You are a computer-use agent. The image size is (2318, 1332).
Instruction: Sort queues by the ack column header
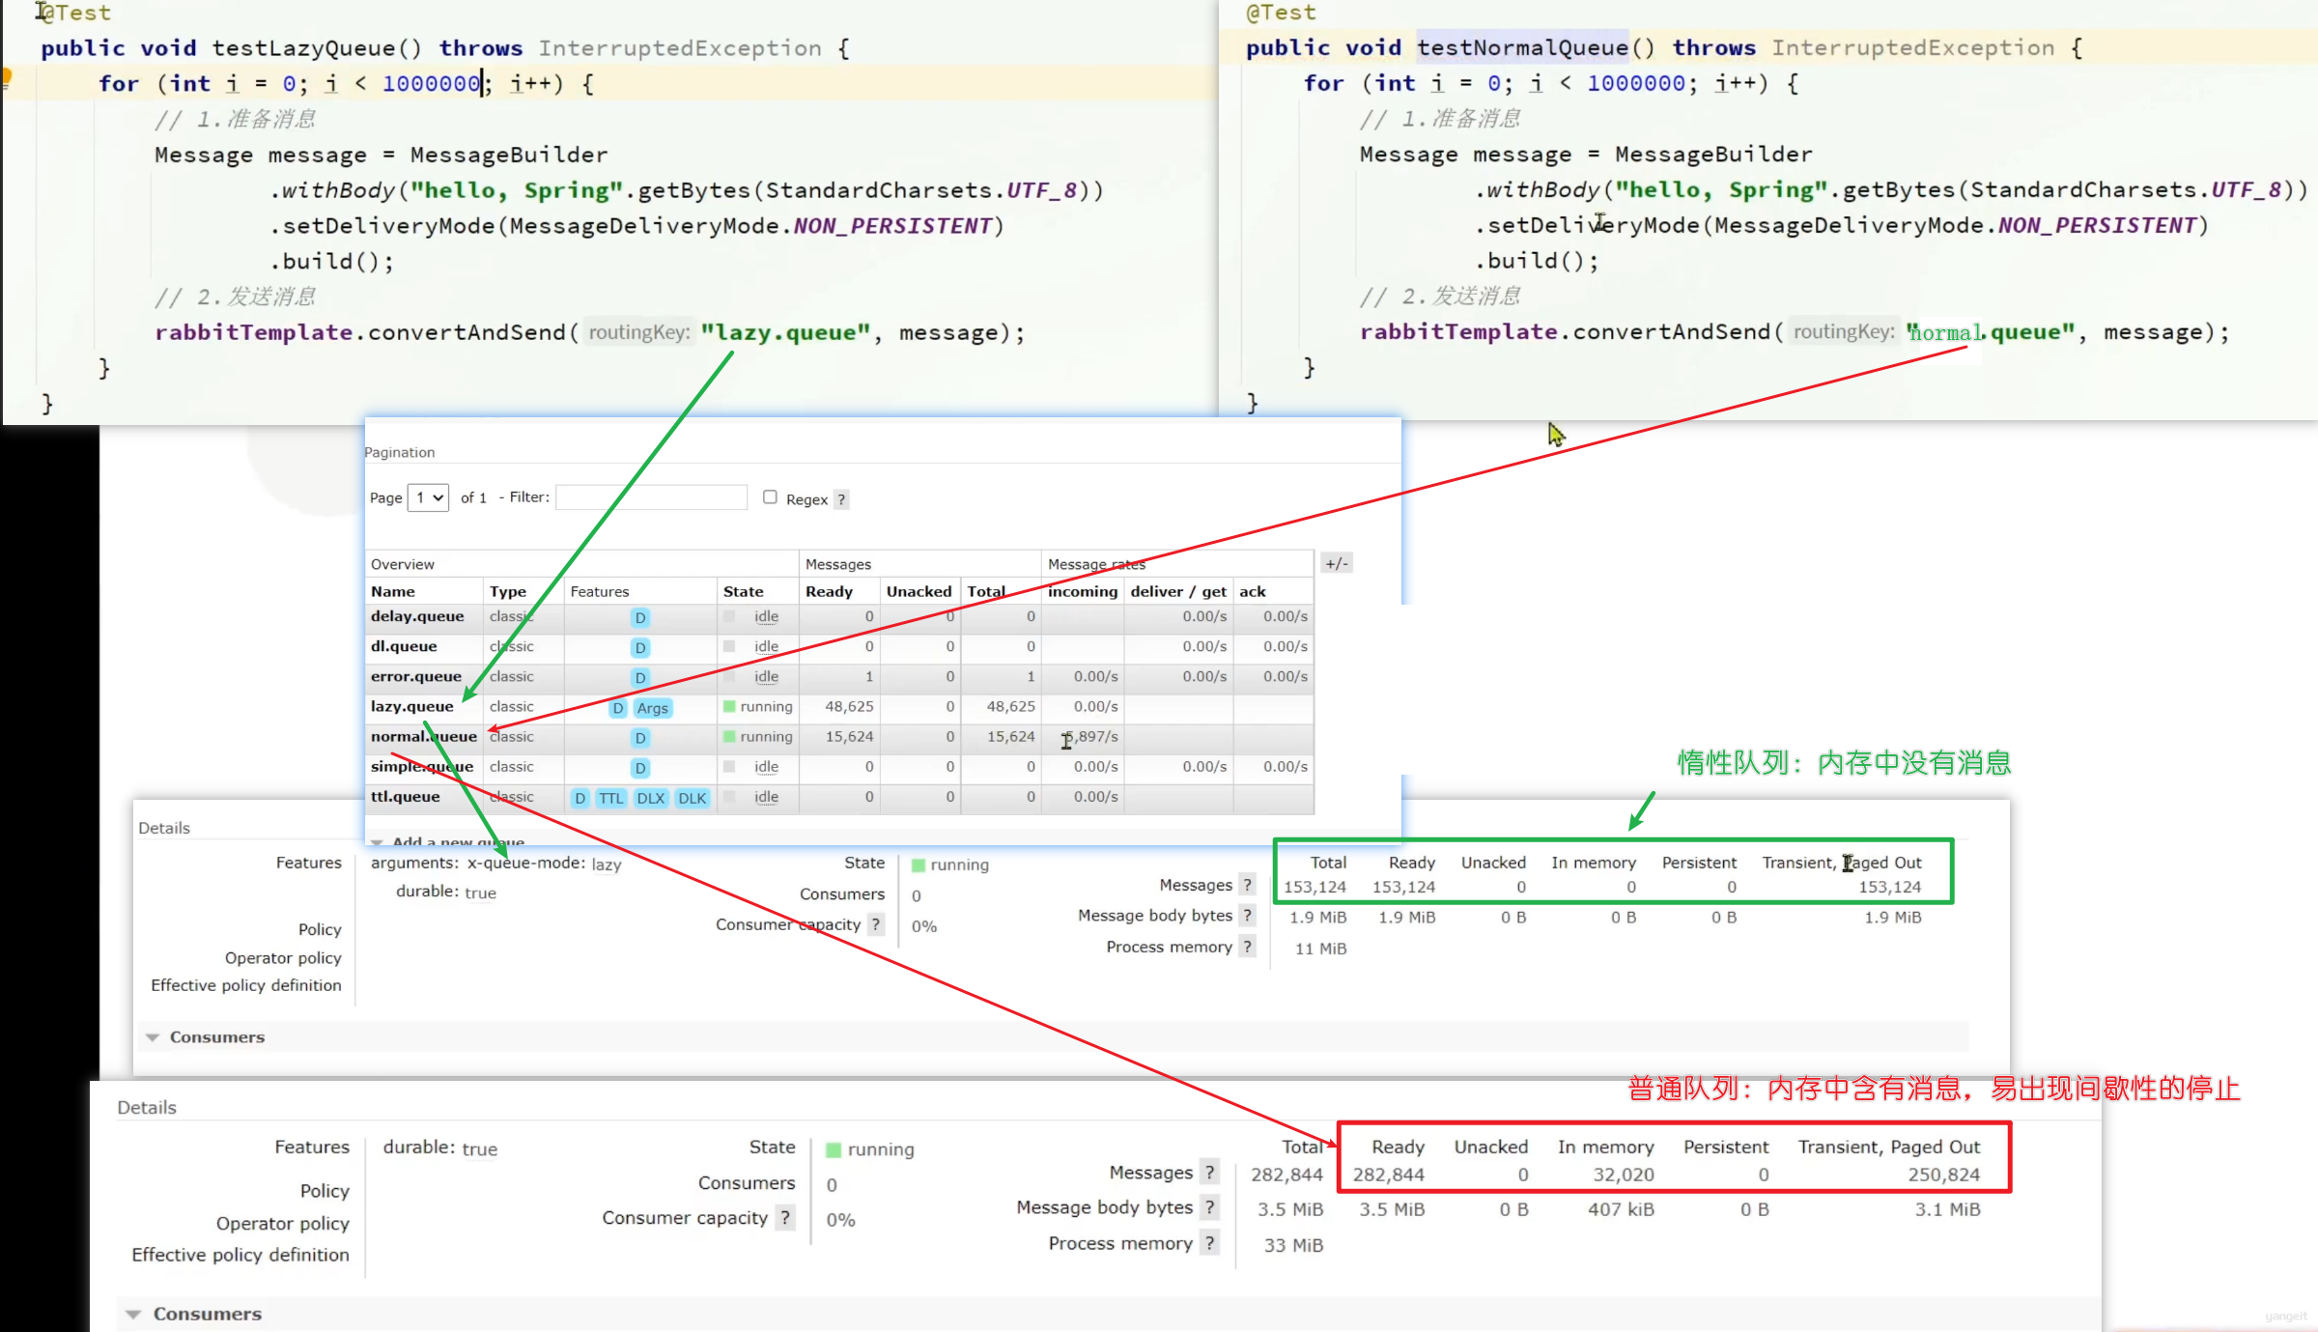click(x=1253, y=591)
